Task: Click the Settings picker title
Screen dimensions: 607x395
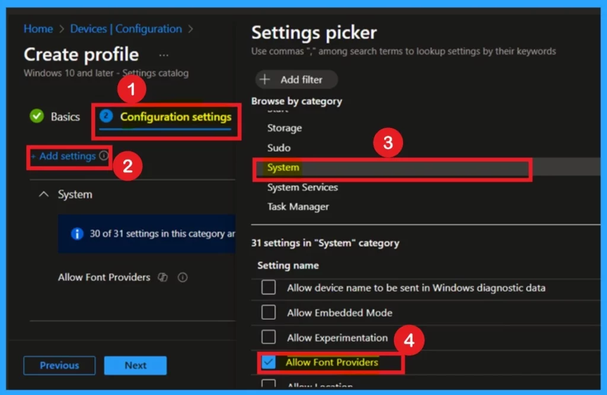Action: pos(314,33)
